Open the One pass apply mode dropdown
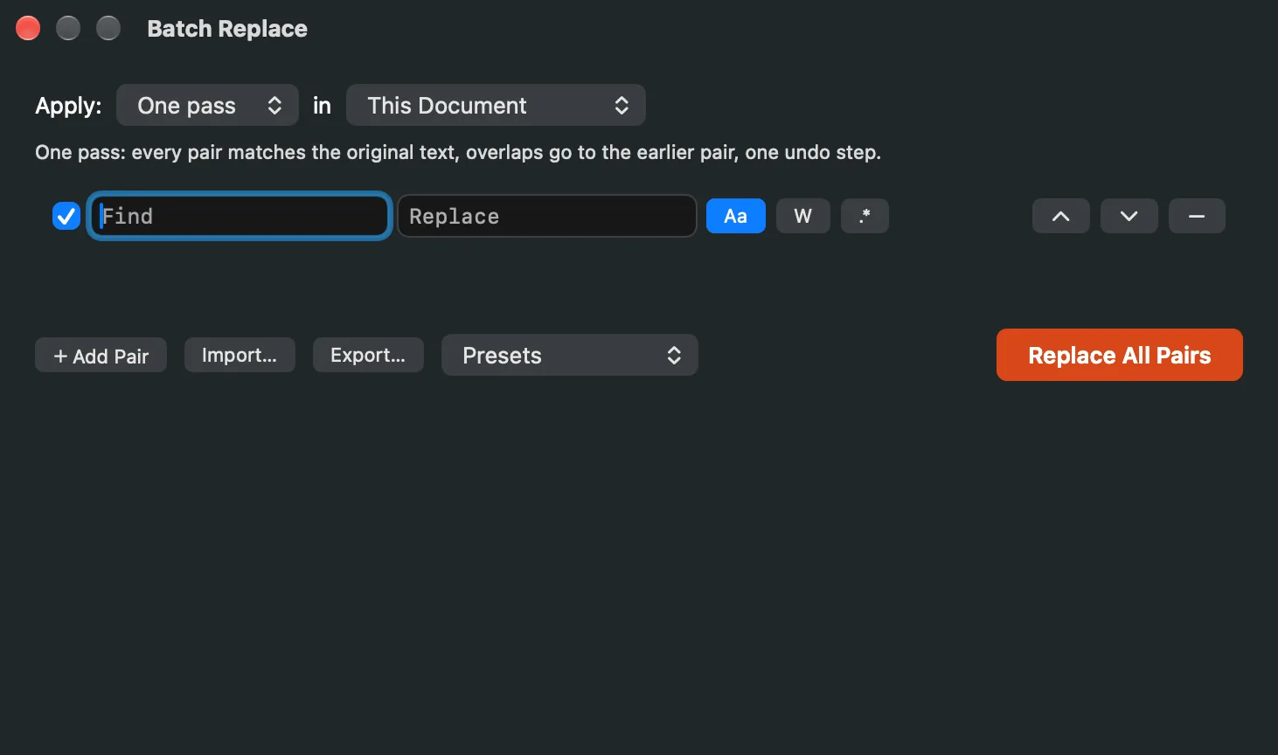Viewport: 1278px width, 755px height. [x=207, y=106]
